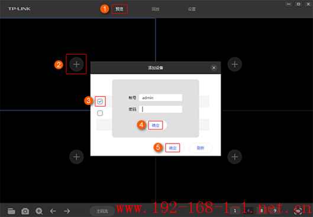Click 确定 button beside 刷新
The image size is (313, 217).
coord(173,148)
